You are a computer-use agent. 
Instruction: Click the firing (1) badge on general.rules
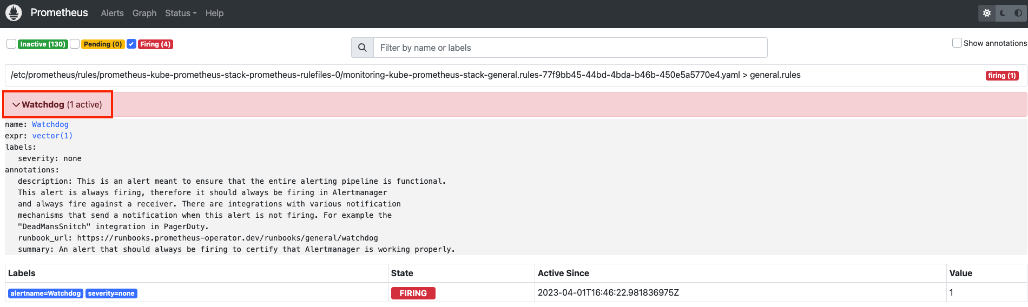coord(1002,76)
